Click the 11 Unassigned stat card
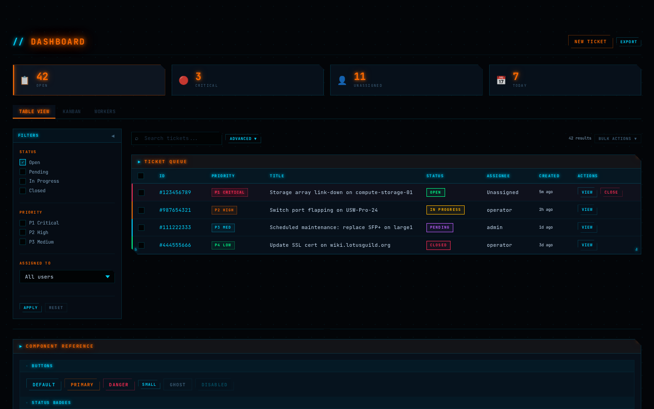The image size is (654, 409). 406,80
